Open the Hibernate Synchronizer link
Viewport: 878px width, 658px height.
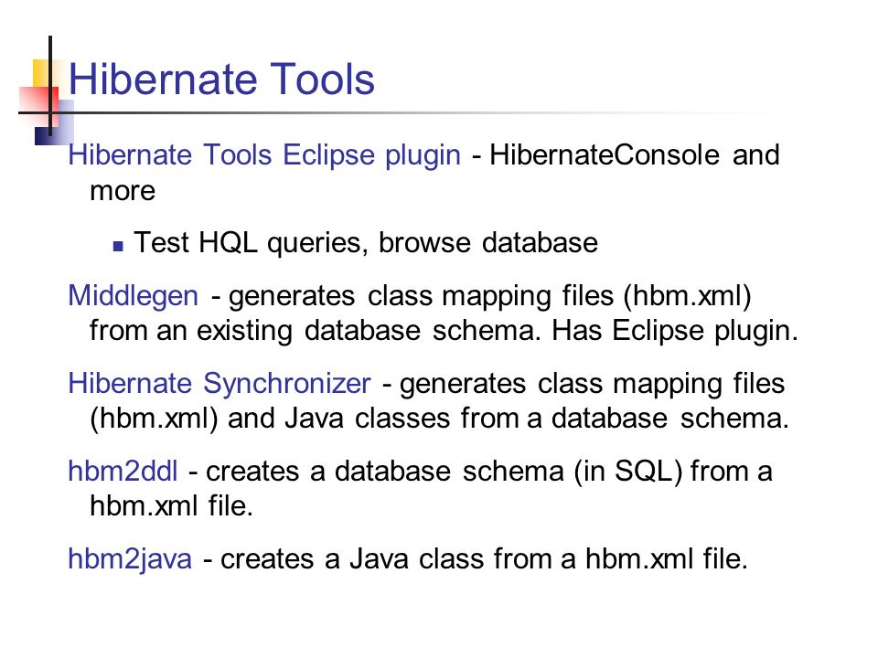pos(219,385)
